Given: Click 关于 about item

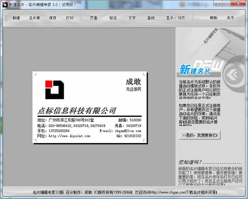Looking at the screenshot, I should pos(230,18).
